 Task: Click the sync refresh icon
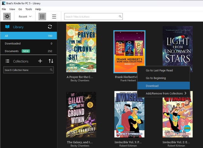pyautogui.click(x=50, y=27)
